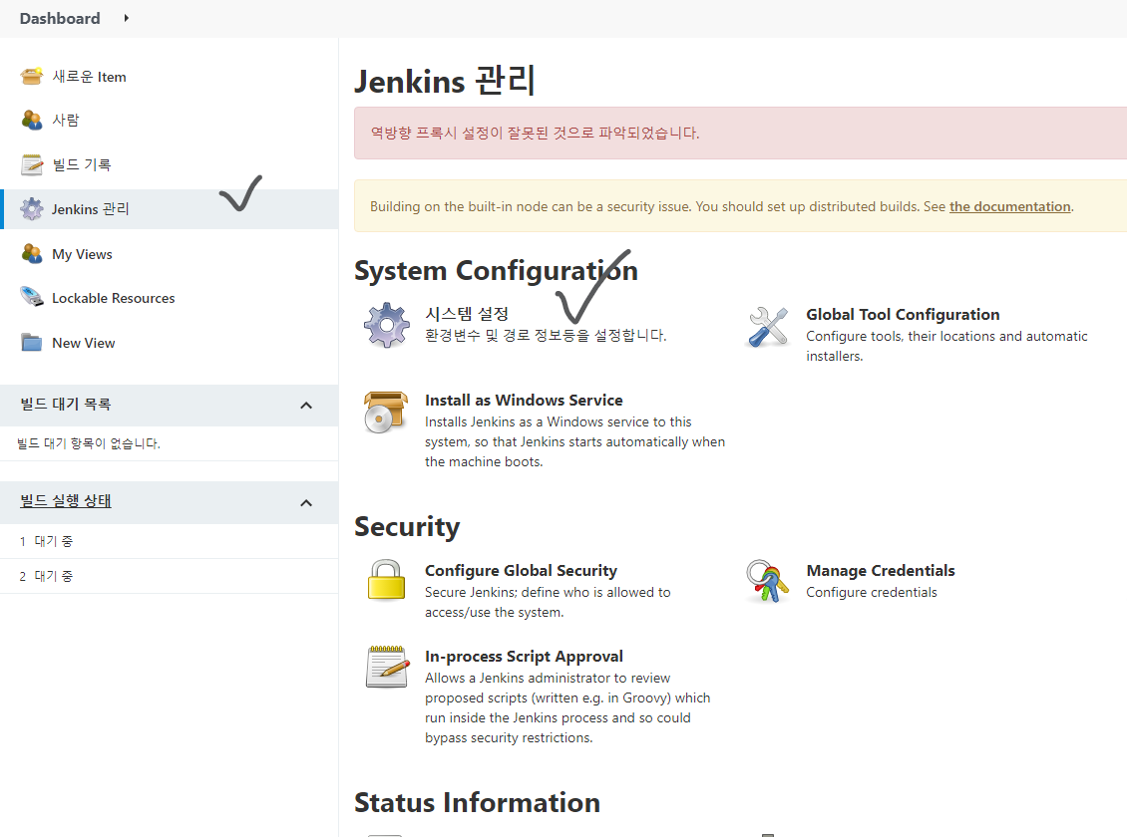
Task: Click the In-process Script Approval notepad icon
Action: [x=387, y=667]
